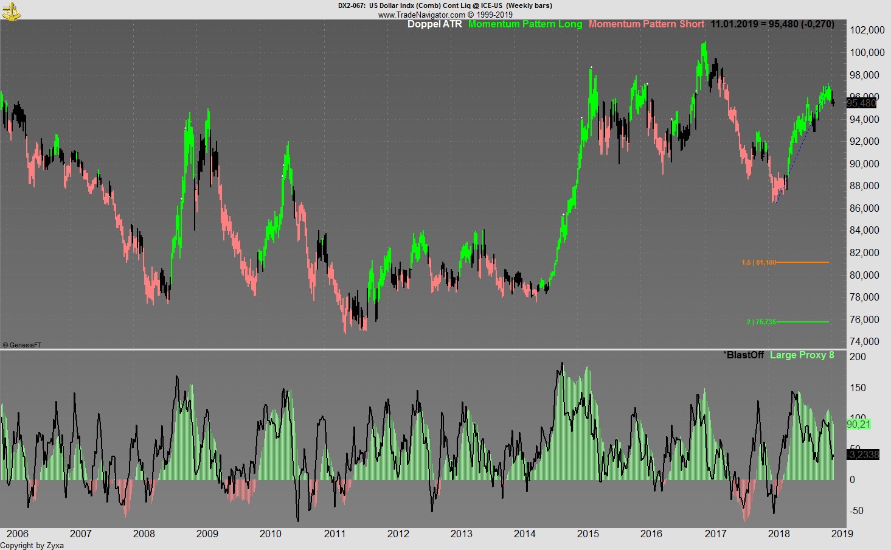891x550 pixels.
Task: Click the current price tag 95,480
Action: pyautogui.click(x=862, y=103)
